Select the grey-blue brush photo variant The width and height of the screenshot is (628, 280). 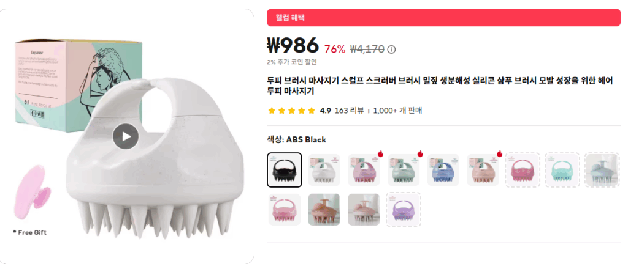602,170
